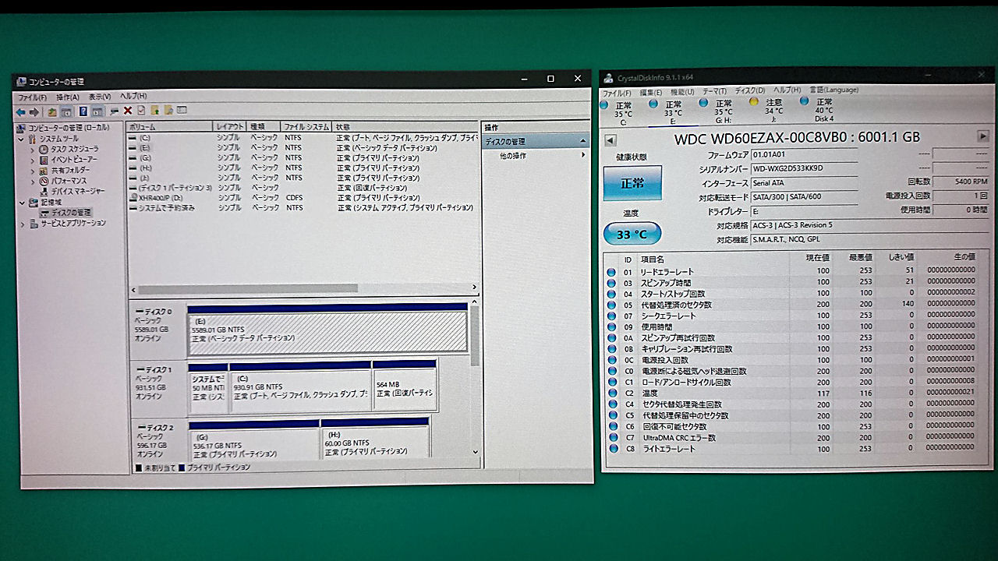Open the 機能(U) menu in CrystalDiskInfo
The image size is (998, 561).
coord(681,90)
